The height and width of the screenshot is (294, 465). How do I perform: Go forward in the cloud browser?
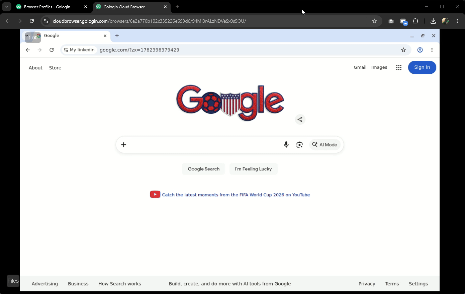[40, 50]
